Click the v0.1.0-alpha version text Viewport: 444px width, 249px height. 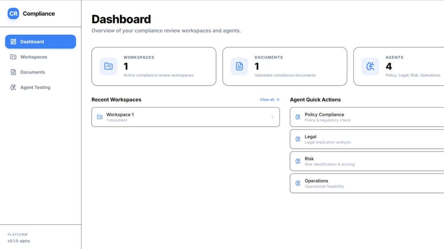coord(19,241)
